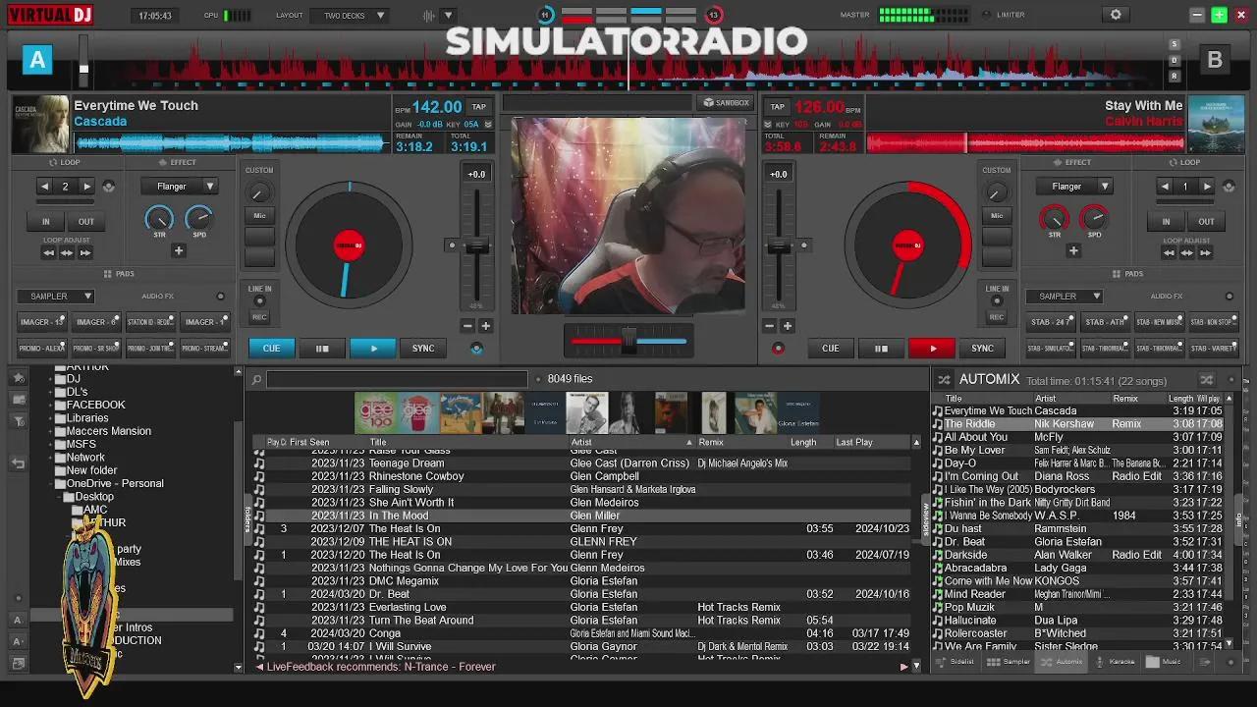The width and height of the screenshot is (1257, 707).
Task: Toggle left deck AUDIO FX indicator
Action: coord(220,297)
